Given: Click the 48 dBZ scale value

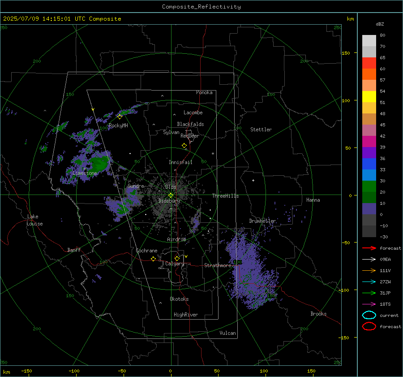Looking at the screenshot, I should coord(382,113).
